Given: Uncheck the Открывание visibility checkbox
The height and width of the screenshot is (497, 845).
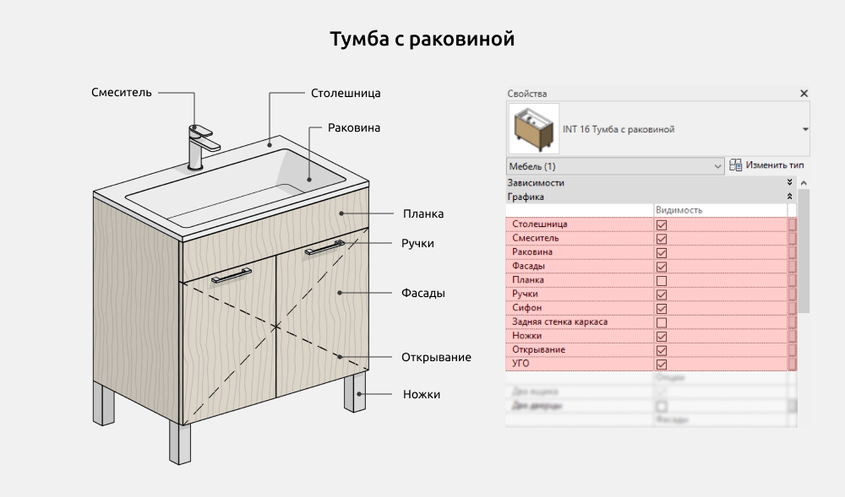Looking at the screenshot, I should 662,351.
